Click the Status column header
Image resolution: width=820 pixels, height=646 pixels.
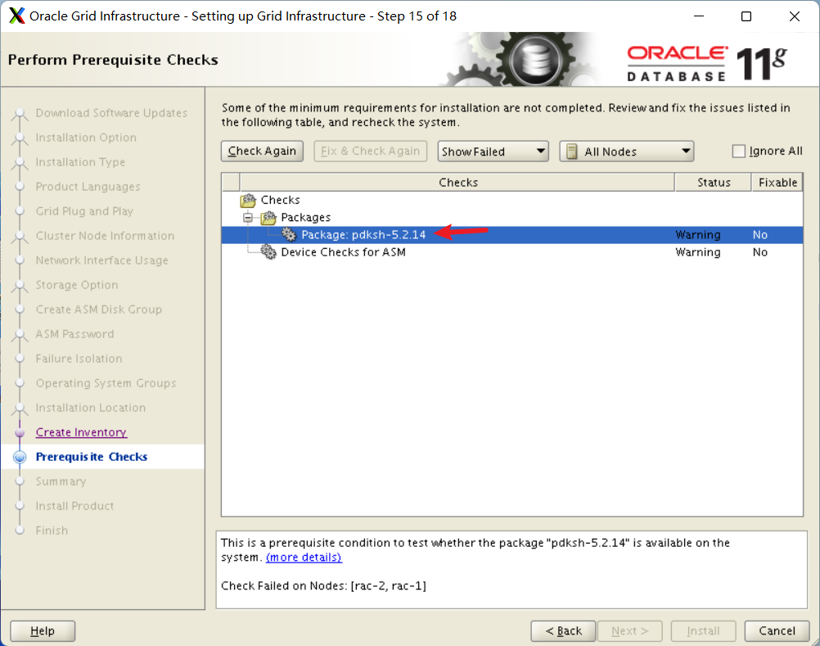pos(714,183)
